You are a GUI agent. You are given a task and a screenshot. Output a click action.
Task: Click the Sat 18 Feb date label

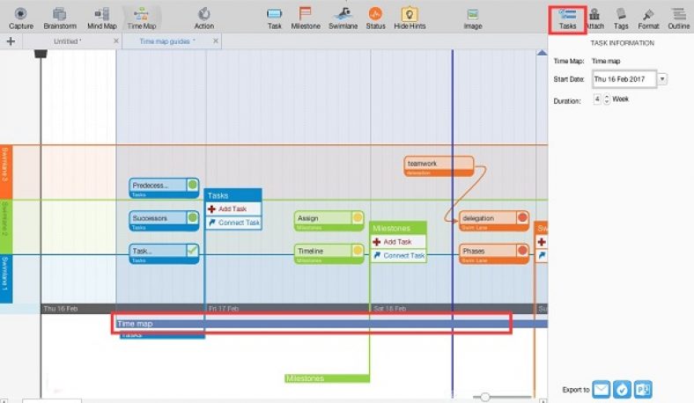click(x=389, y=308)
